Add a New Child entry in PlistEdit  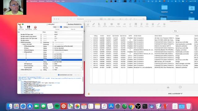pyautogui.click(x=21, y=28)
